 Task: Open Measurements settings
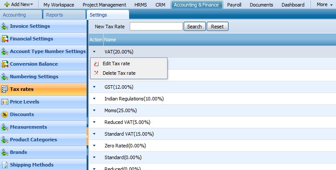43,127
